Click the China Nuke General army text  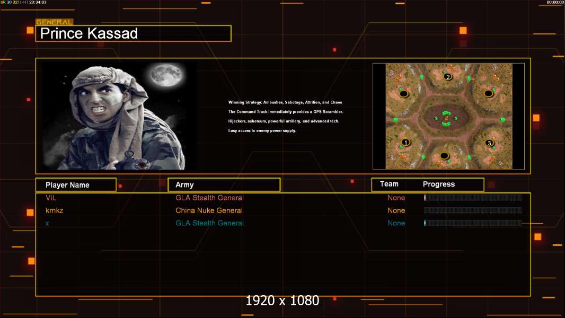[209, 210]
